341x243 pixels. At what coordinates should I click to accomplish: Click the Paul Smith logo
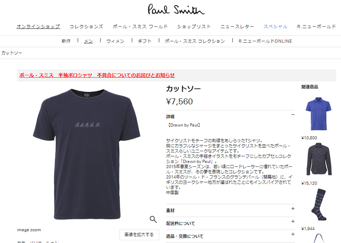[x=176, y=10]
